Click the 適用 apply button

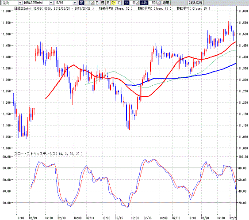pyautogui.click(x=166, y=3)
